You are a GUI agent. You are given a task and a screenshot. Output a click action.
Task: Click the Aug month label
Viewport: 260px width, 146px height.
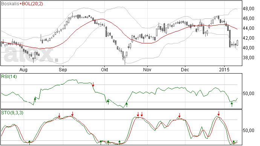coord(23,69)
